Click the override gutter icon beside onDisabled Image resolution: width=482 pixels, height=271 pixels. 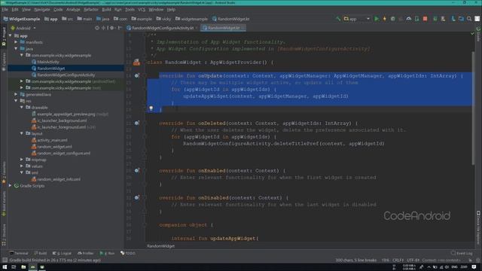click(x=137, y=197)
